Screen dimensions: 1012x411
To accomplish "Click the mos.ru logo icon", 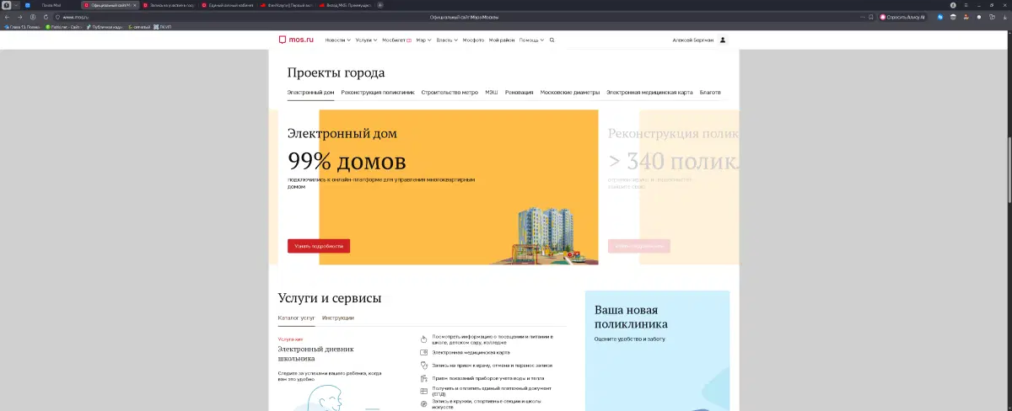I will (x=282, y=40).
